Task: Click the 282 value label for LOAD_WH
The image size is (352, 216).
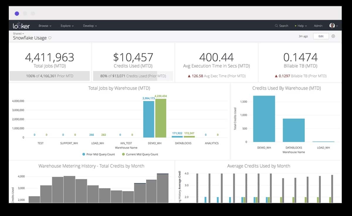Action: [x=104, y=135]
